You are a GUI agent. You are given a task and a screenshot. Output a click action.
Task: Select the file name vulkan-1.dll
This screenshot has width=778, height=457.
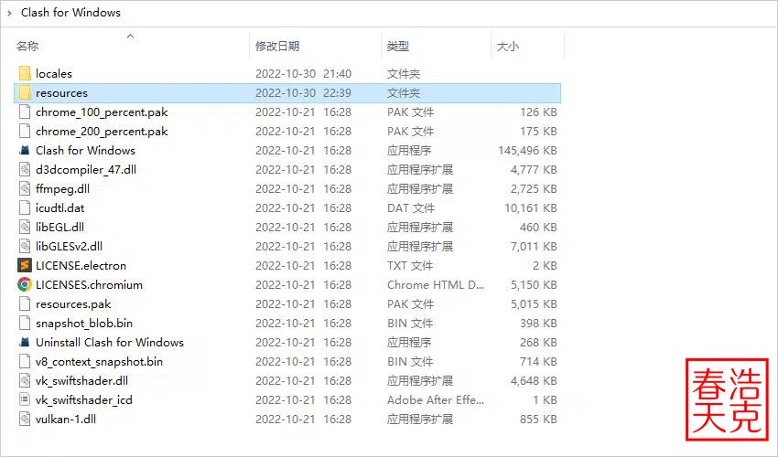[x=66, y=419]
